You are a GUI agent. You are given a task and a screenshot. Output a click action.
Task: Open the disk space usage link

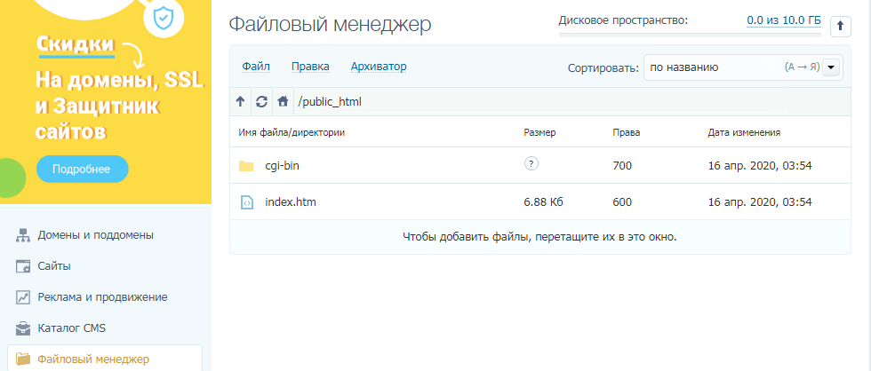point(783,20)
